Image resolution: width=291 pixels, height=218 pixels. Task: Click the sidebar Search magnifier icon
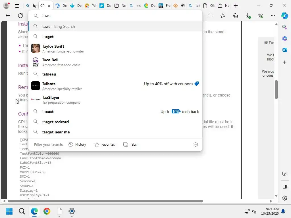click(x=284, y=27)
